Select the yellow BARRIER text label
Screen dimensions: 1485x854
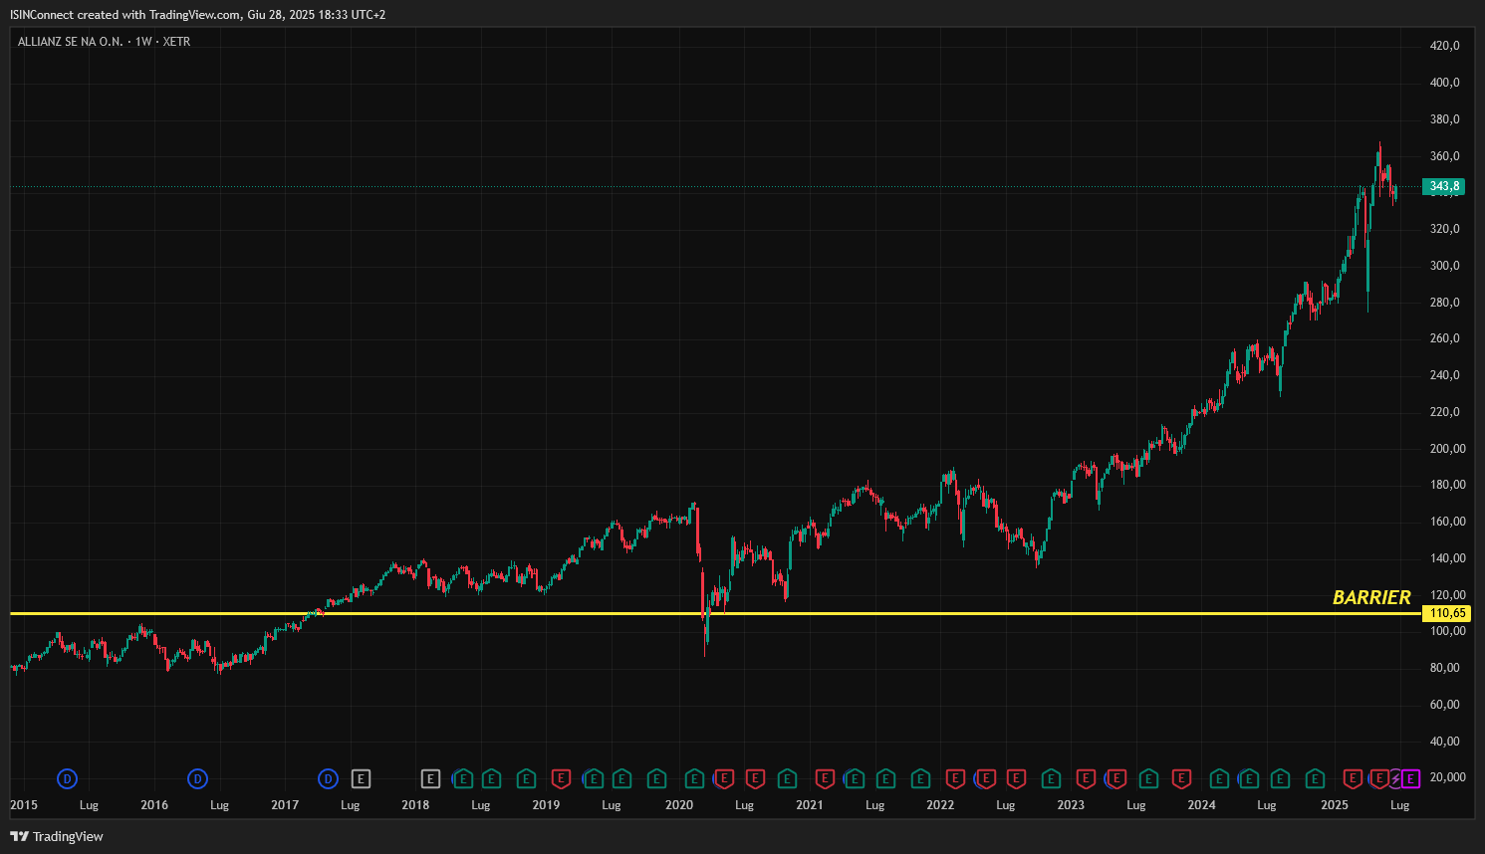pos(1371,597)
